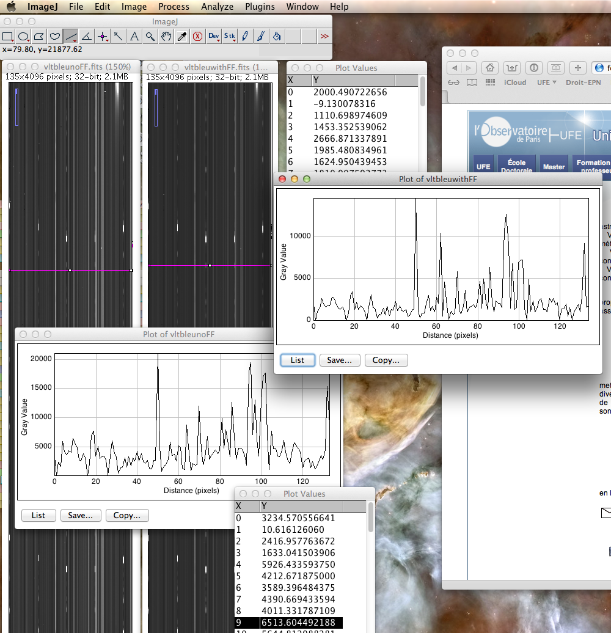Select the Angle tool
Viewport: 611px width, 633px height.
pyautogui.click(x=86, y=36)
